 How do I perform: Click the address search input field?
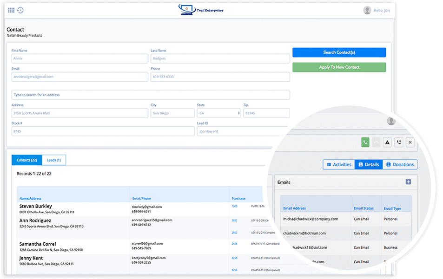(151, 95)
